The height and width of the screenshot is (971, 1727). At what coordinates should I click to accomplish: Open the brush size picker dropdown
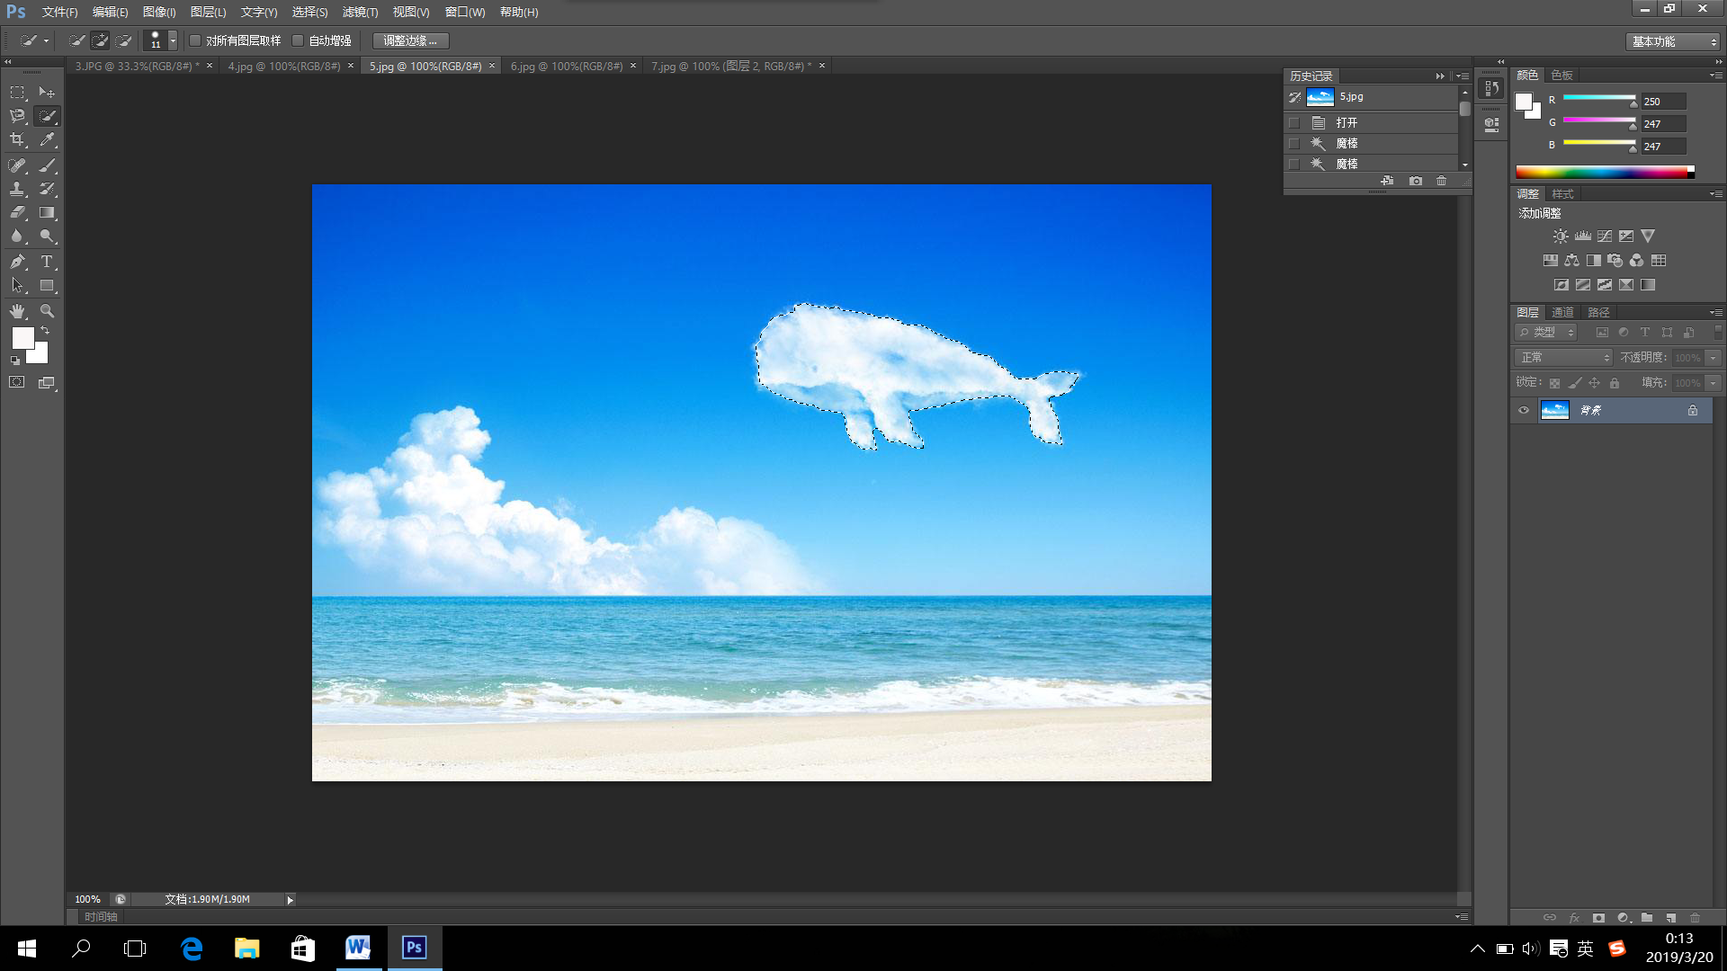pos(173,40)
